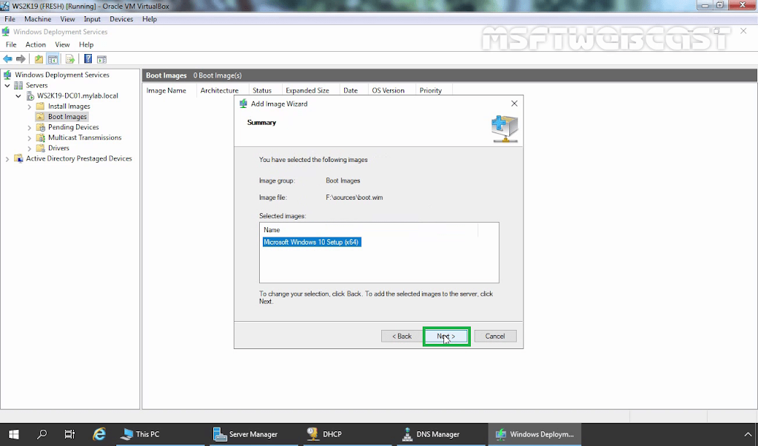Launch Internet Explorer from the taskbar
This screenshot has width=758, height=446.
coord(99,434)
